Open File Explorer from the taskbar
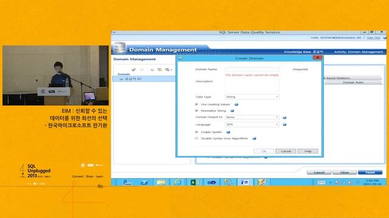389x218 pixels. tap(161, 182)
